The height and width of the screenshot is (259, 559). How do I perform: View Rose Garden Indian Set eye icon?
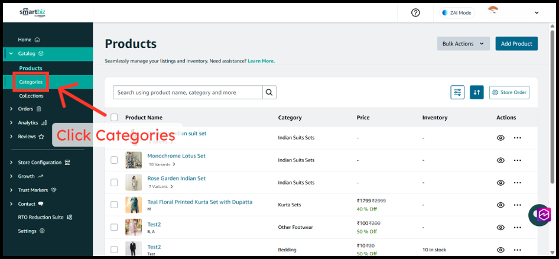(500, 183)
